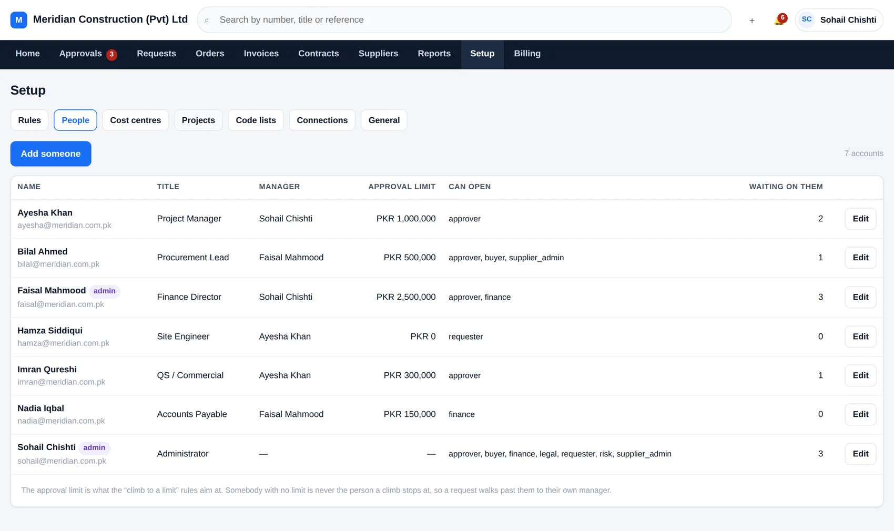The width and height of the screenshot is (894, 531).
Task: Open the Reports section
Action: [x=434, y=54]
